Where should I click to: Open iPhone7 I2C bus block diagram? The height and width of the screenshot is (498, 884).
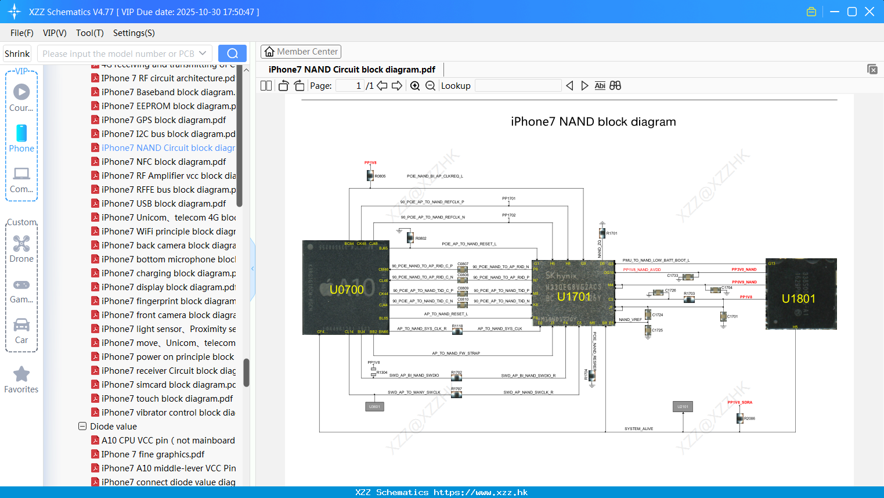[x=163, y=134]
